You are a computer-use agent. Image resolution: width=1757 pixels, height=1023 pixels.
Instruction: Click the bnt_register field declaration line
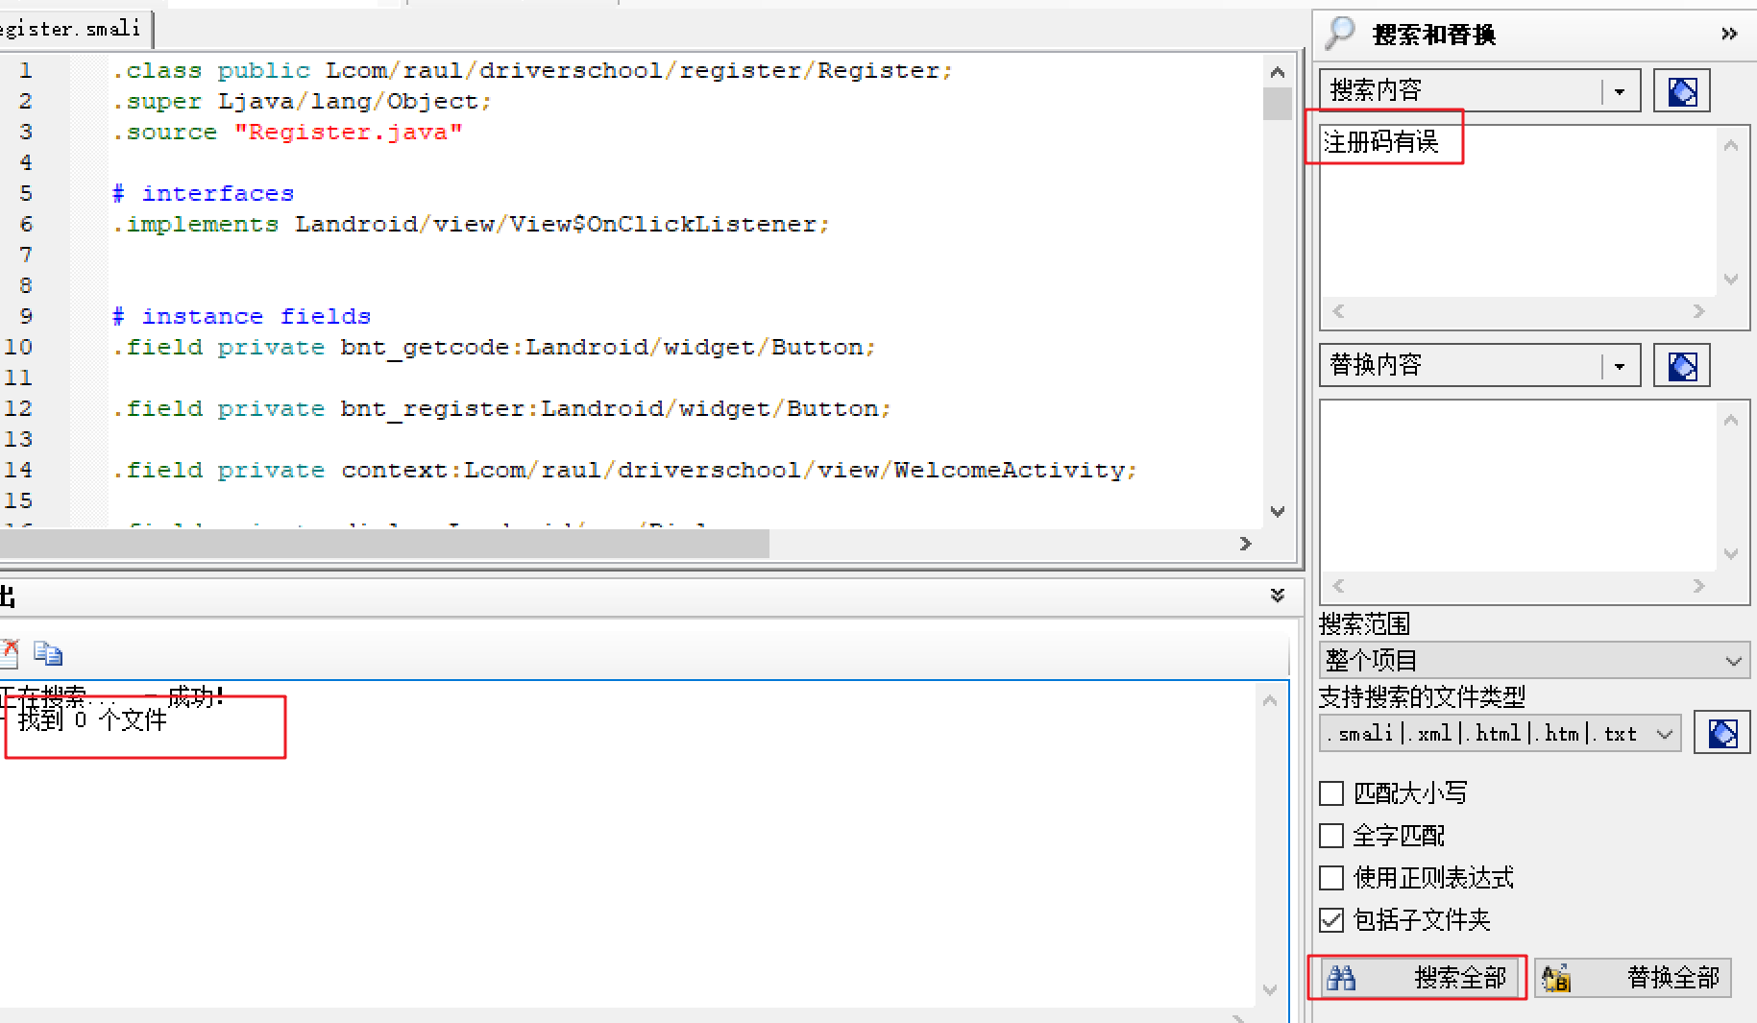click(501, 409)
